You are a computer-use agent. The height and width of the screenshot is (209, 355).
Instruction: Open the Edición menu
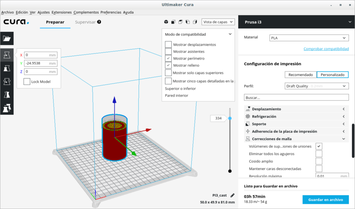pyautogui.click(x=22, y=12)
